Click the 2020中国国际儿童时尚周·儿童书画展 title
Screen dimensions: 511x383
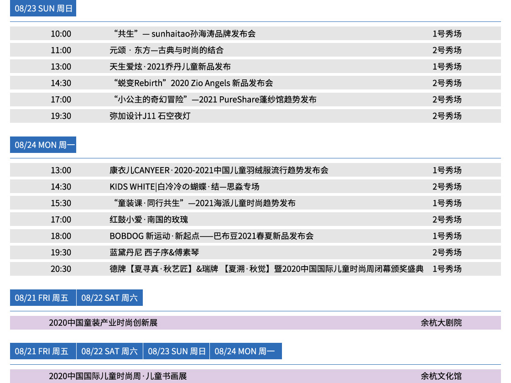tap(118, 376)
